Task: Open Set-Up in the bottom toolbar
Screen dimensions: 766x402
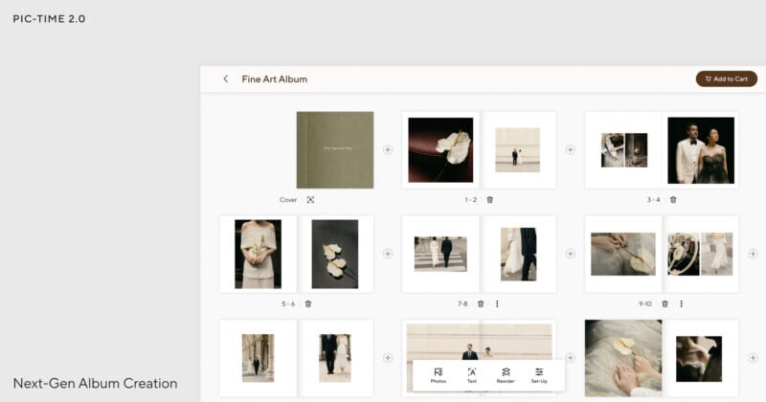Action: click(539, 374)
